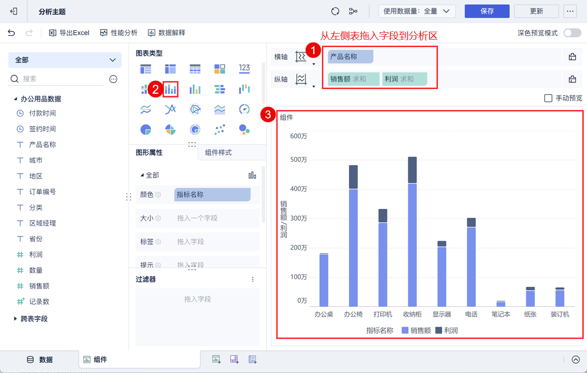Screen dimensions: 587x373
Task: Select the color table chart type icon
Action: point(220,69)
